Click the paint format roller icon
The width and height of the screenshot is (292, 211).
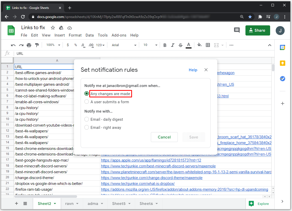(x=37, y=45)
